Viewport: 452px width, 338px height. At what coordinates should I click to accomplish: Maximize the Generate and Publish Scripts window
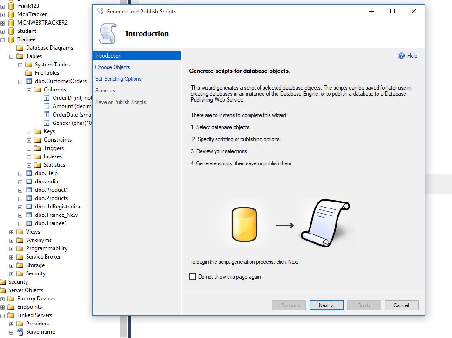coord(392,11)
